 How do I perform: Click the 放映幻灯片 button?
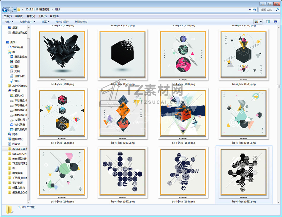click(x=62, y=22)
